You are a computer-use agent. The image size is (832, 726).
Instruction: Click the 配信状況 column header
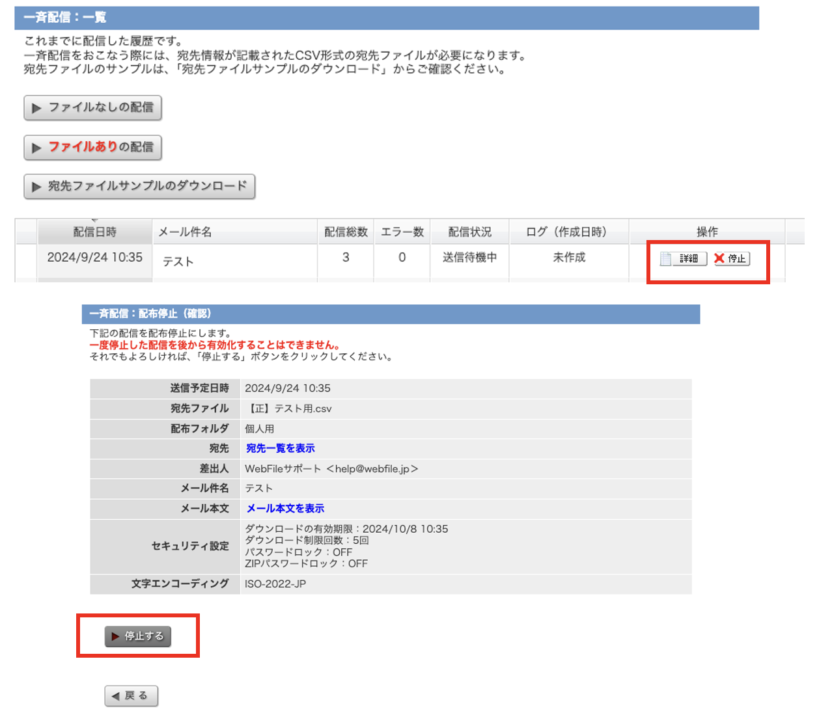pos(469,232)
